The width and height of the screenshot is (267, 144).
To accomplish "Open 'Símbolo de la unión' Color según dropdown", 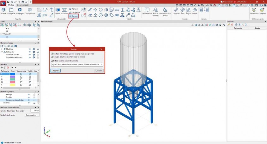I will point(32,115).
